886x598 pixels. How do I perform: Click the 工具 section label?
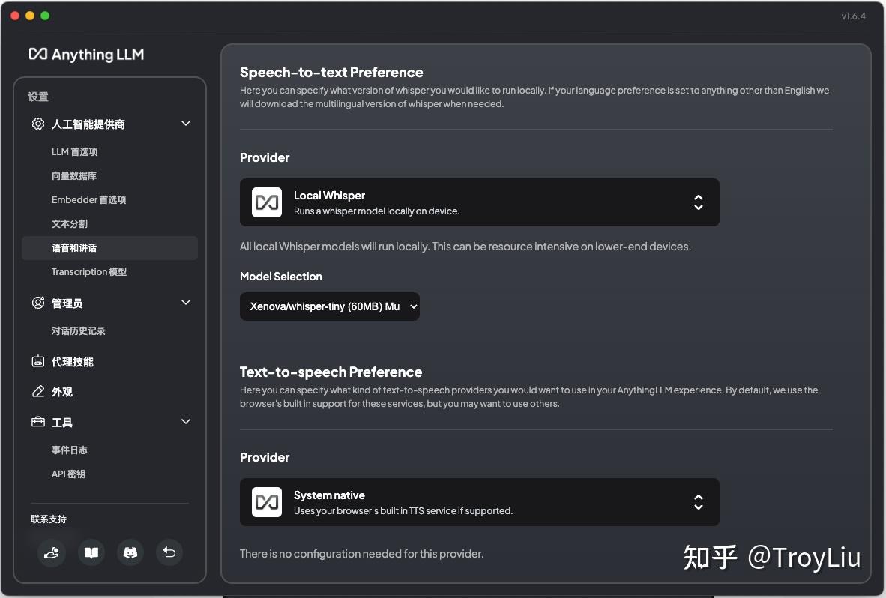coord(61,423)
